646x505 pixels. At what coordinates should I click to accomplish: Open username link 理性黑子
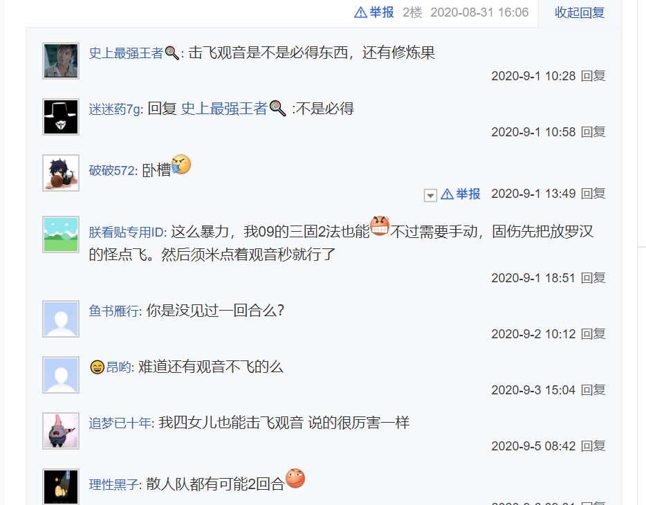[113, 484]
